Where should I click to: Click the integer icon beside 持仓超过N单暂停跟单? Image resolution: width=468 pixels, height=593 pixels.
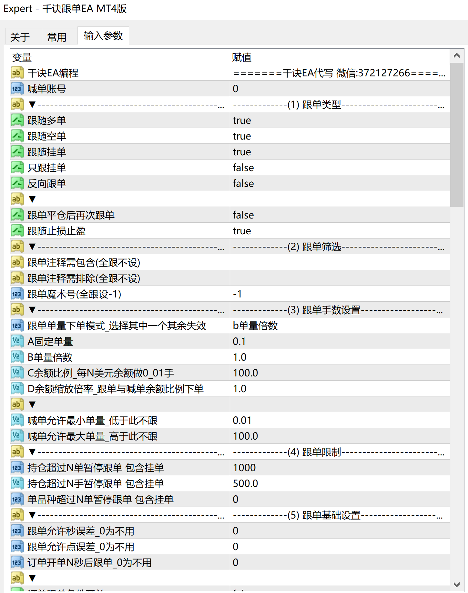coord(17,468)
